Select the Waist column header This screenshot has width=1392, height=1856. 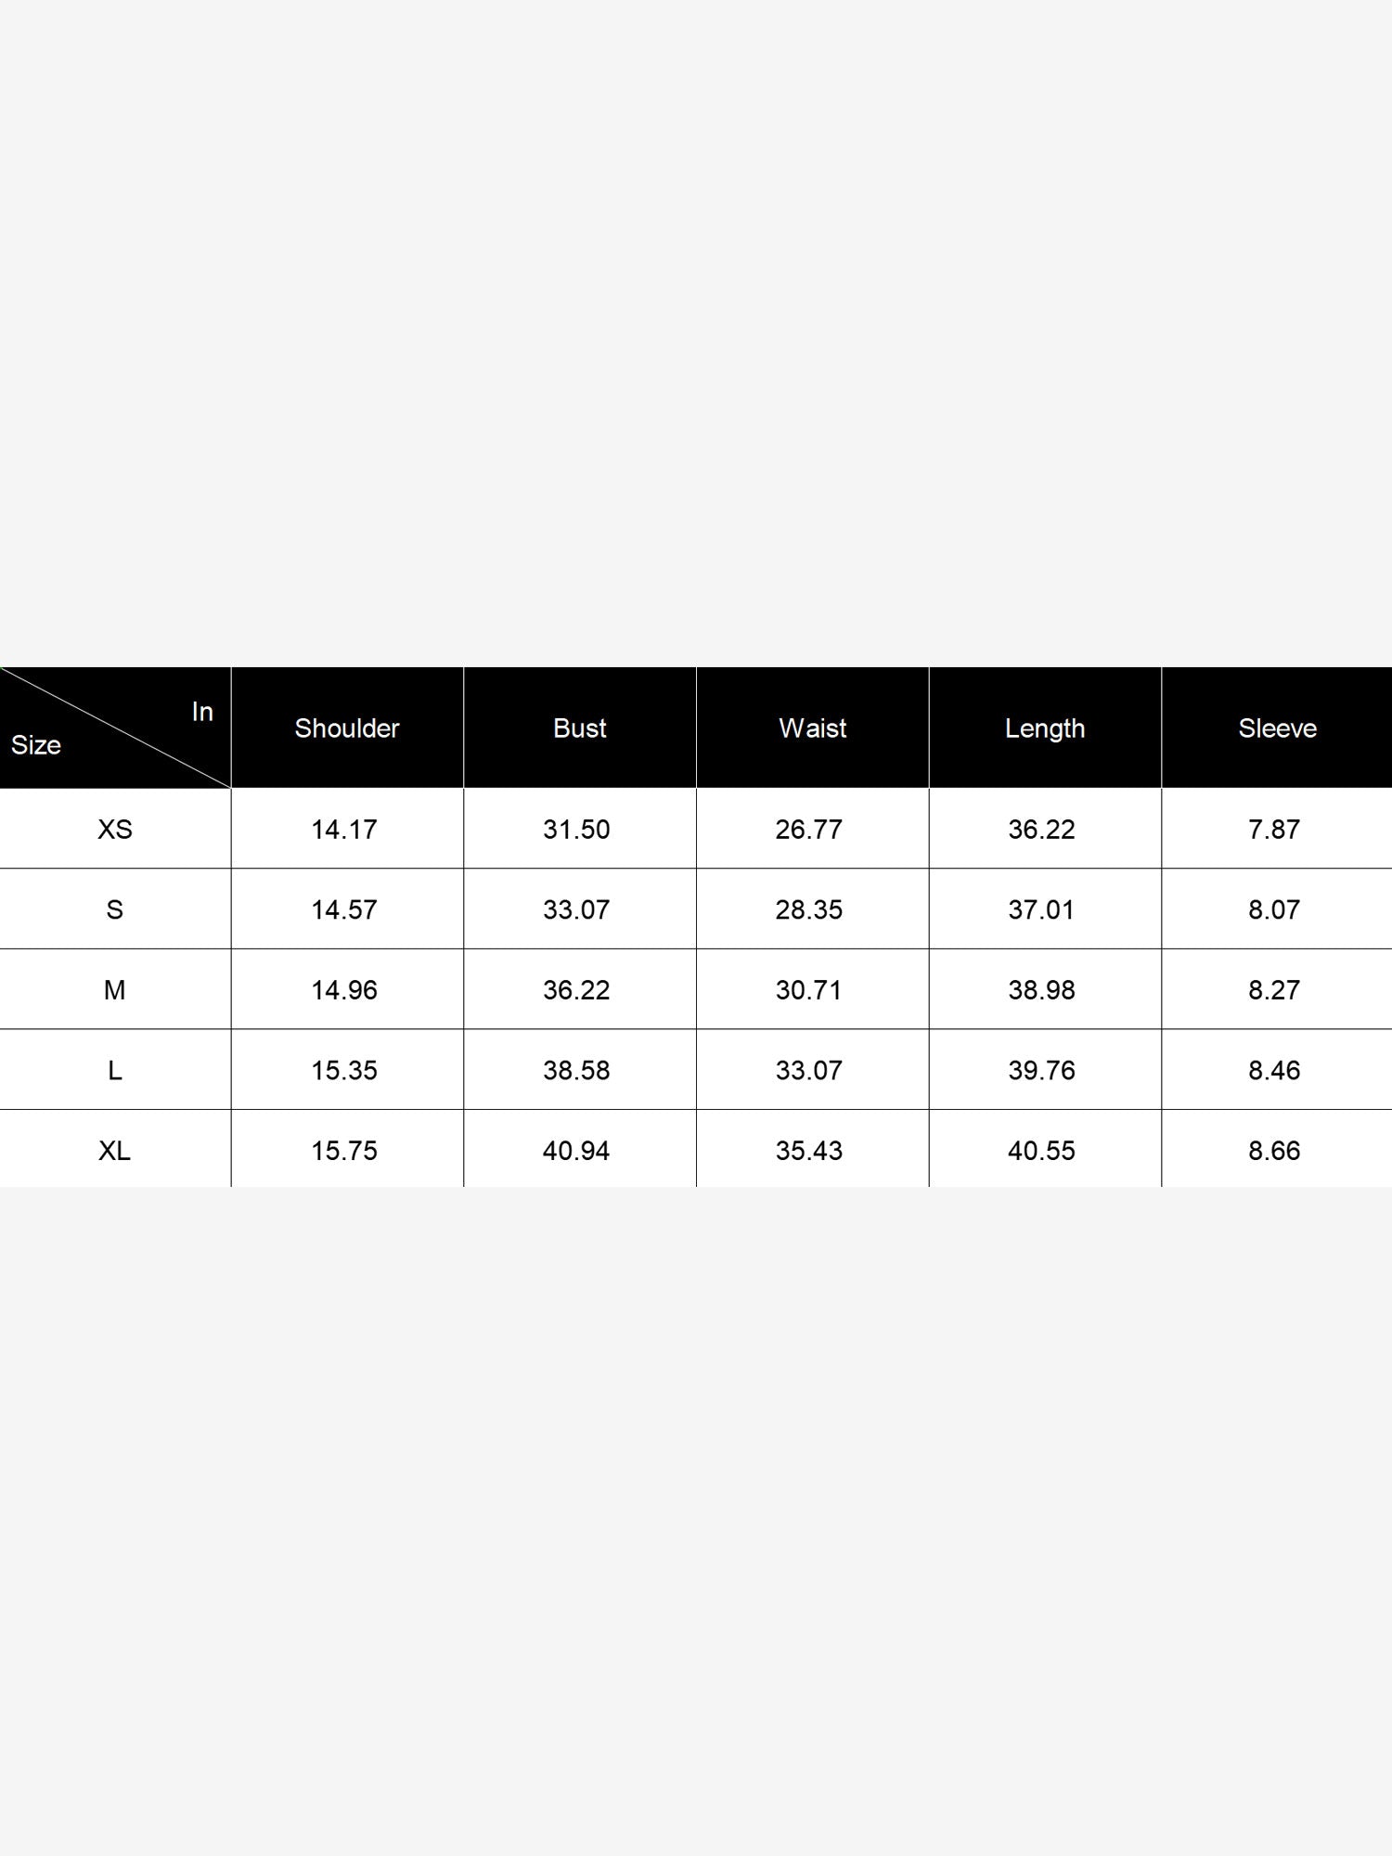coord(813,728)
